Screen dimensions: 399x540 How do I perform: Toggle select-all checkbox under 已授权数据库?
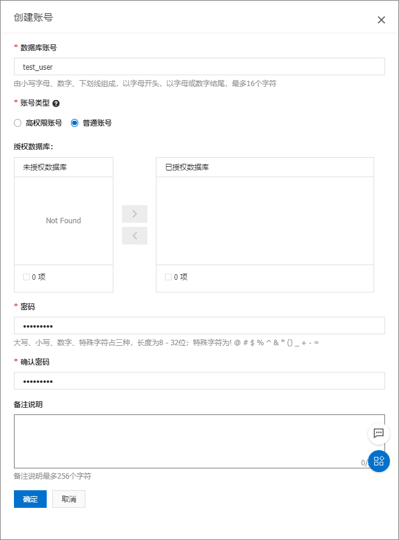(x=168, y=277)
